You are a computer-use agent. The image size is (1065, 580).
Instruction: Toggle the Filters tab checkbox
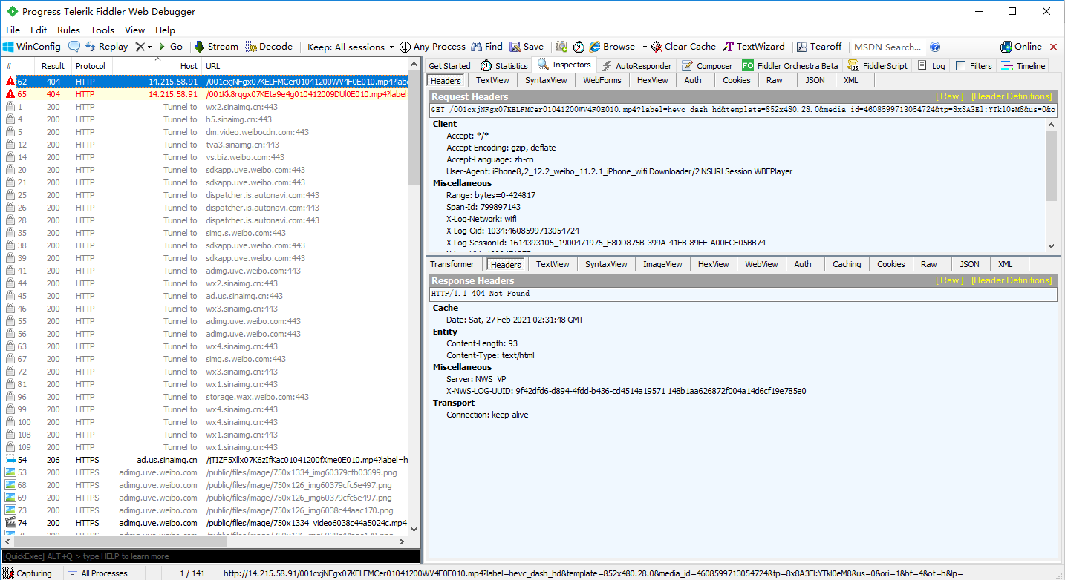[x=961, y=66]
